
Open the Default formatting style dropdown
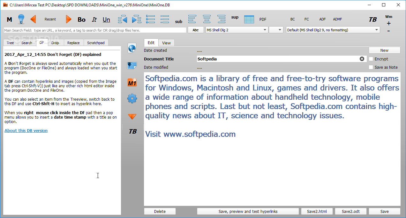pos(333,30)
